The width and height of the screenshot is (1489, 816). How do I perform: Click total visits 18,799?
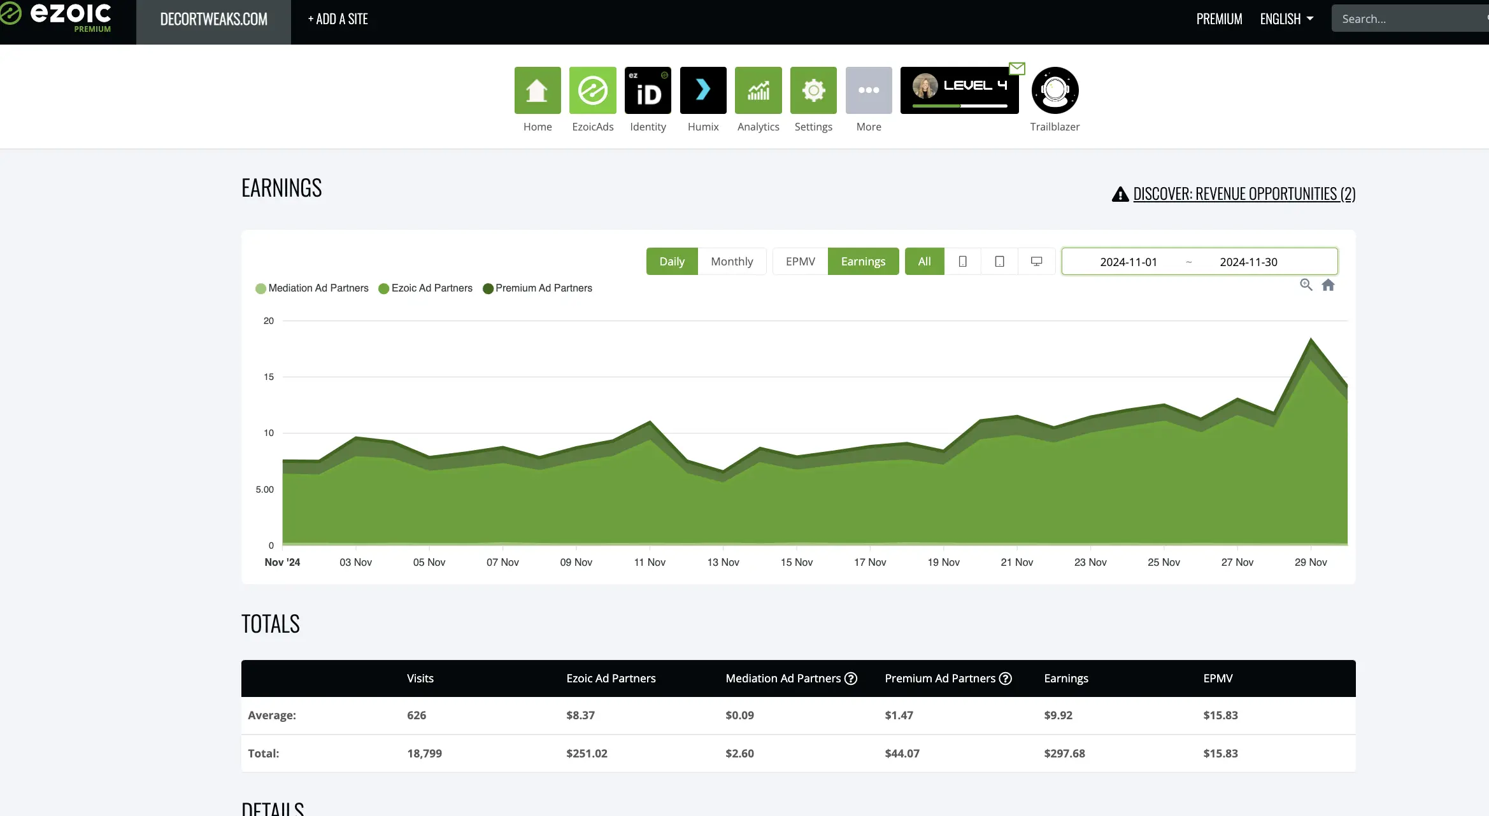pos(424,754)
